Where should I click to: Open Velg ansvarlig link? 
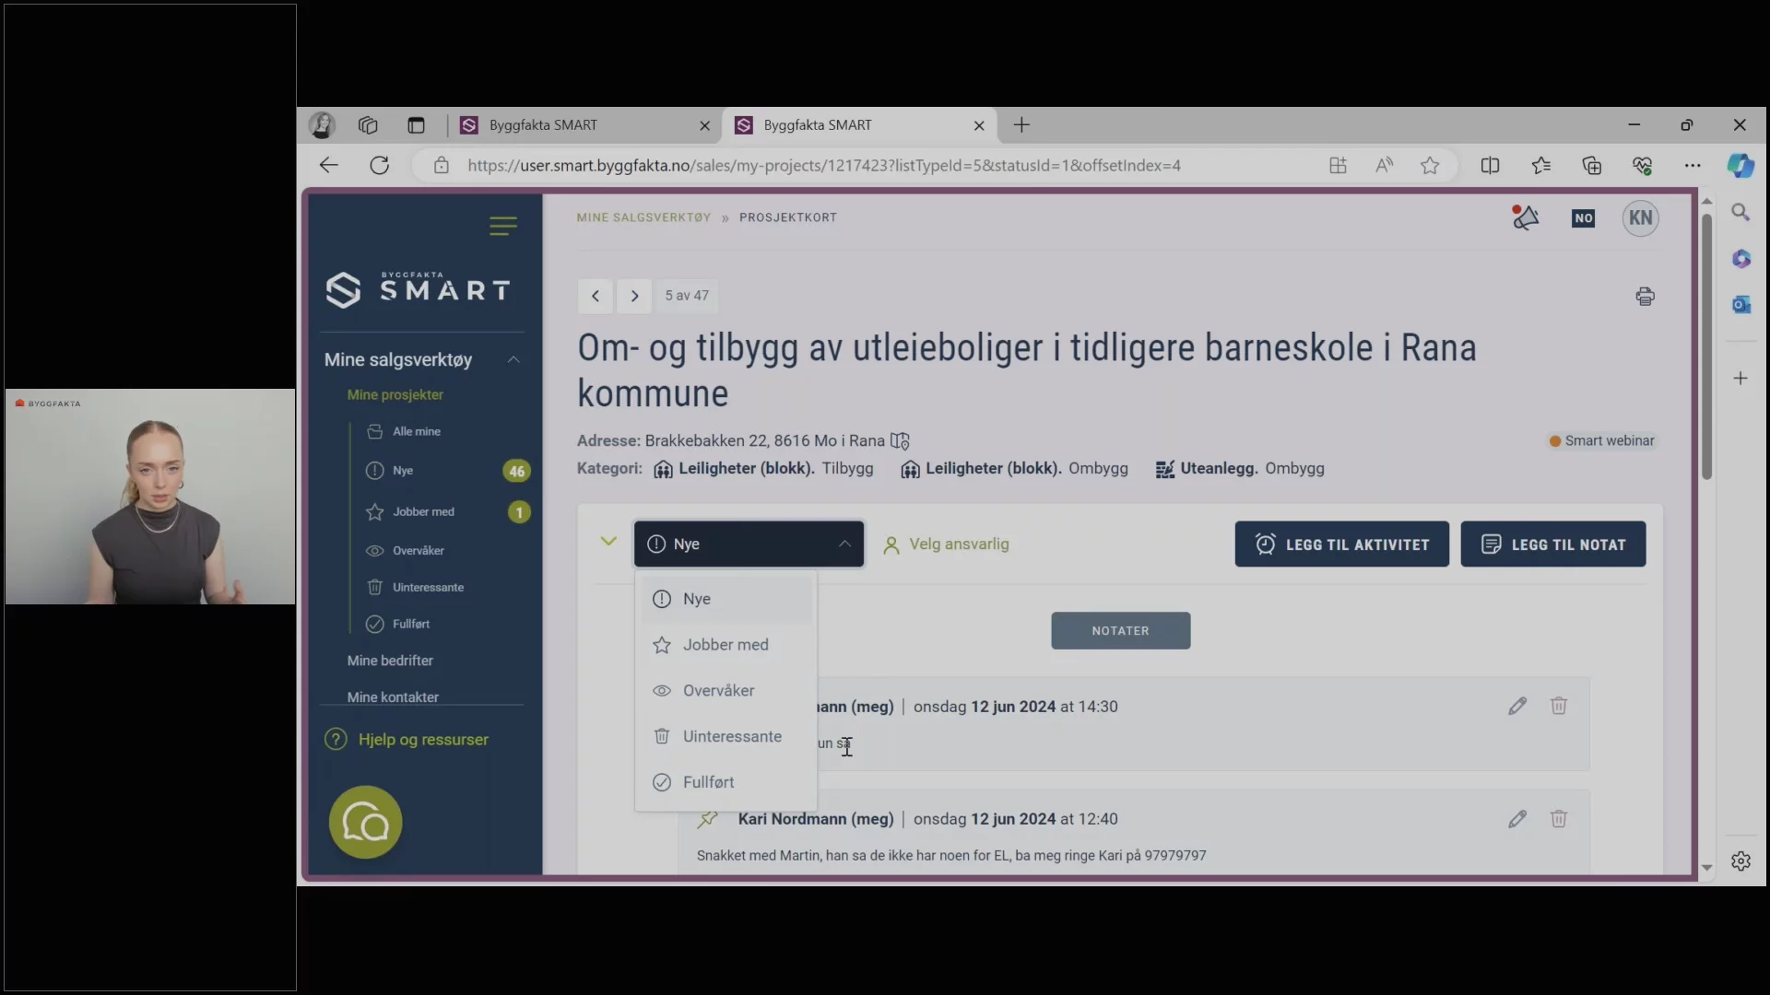pos(958,544)
